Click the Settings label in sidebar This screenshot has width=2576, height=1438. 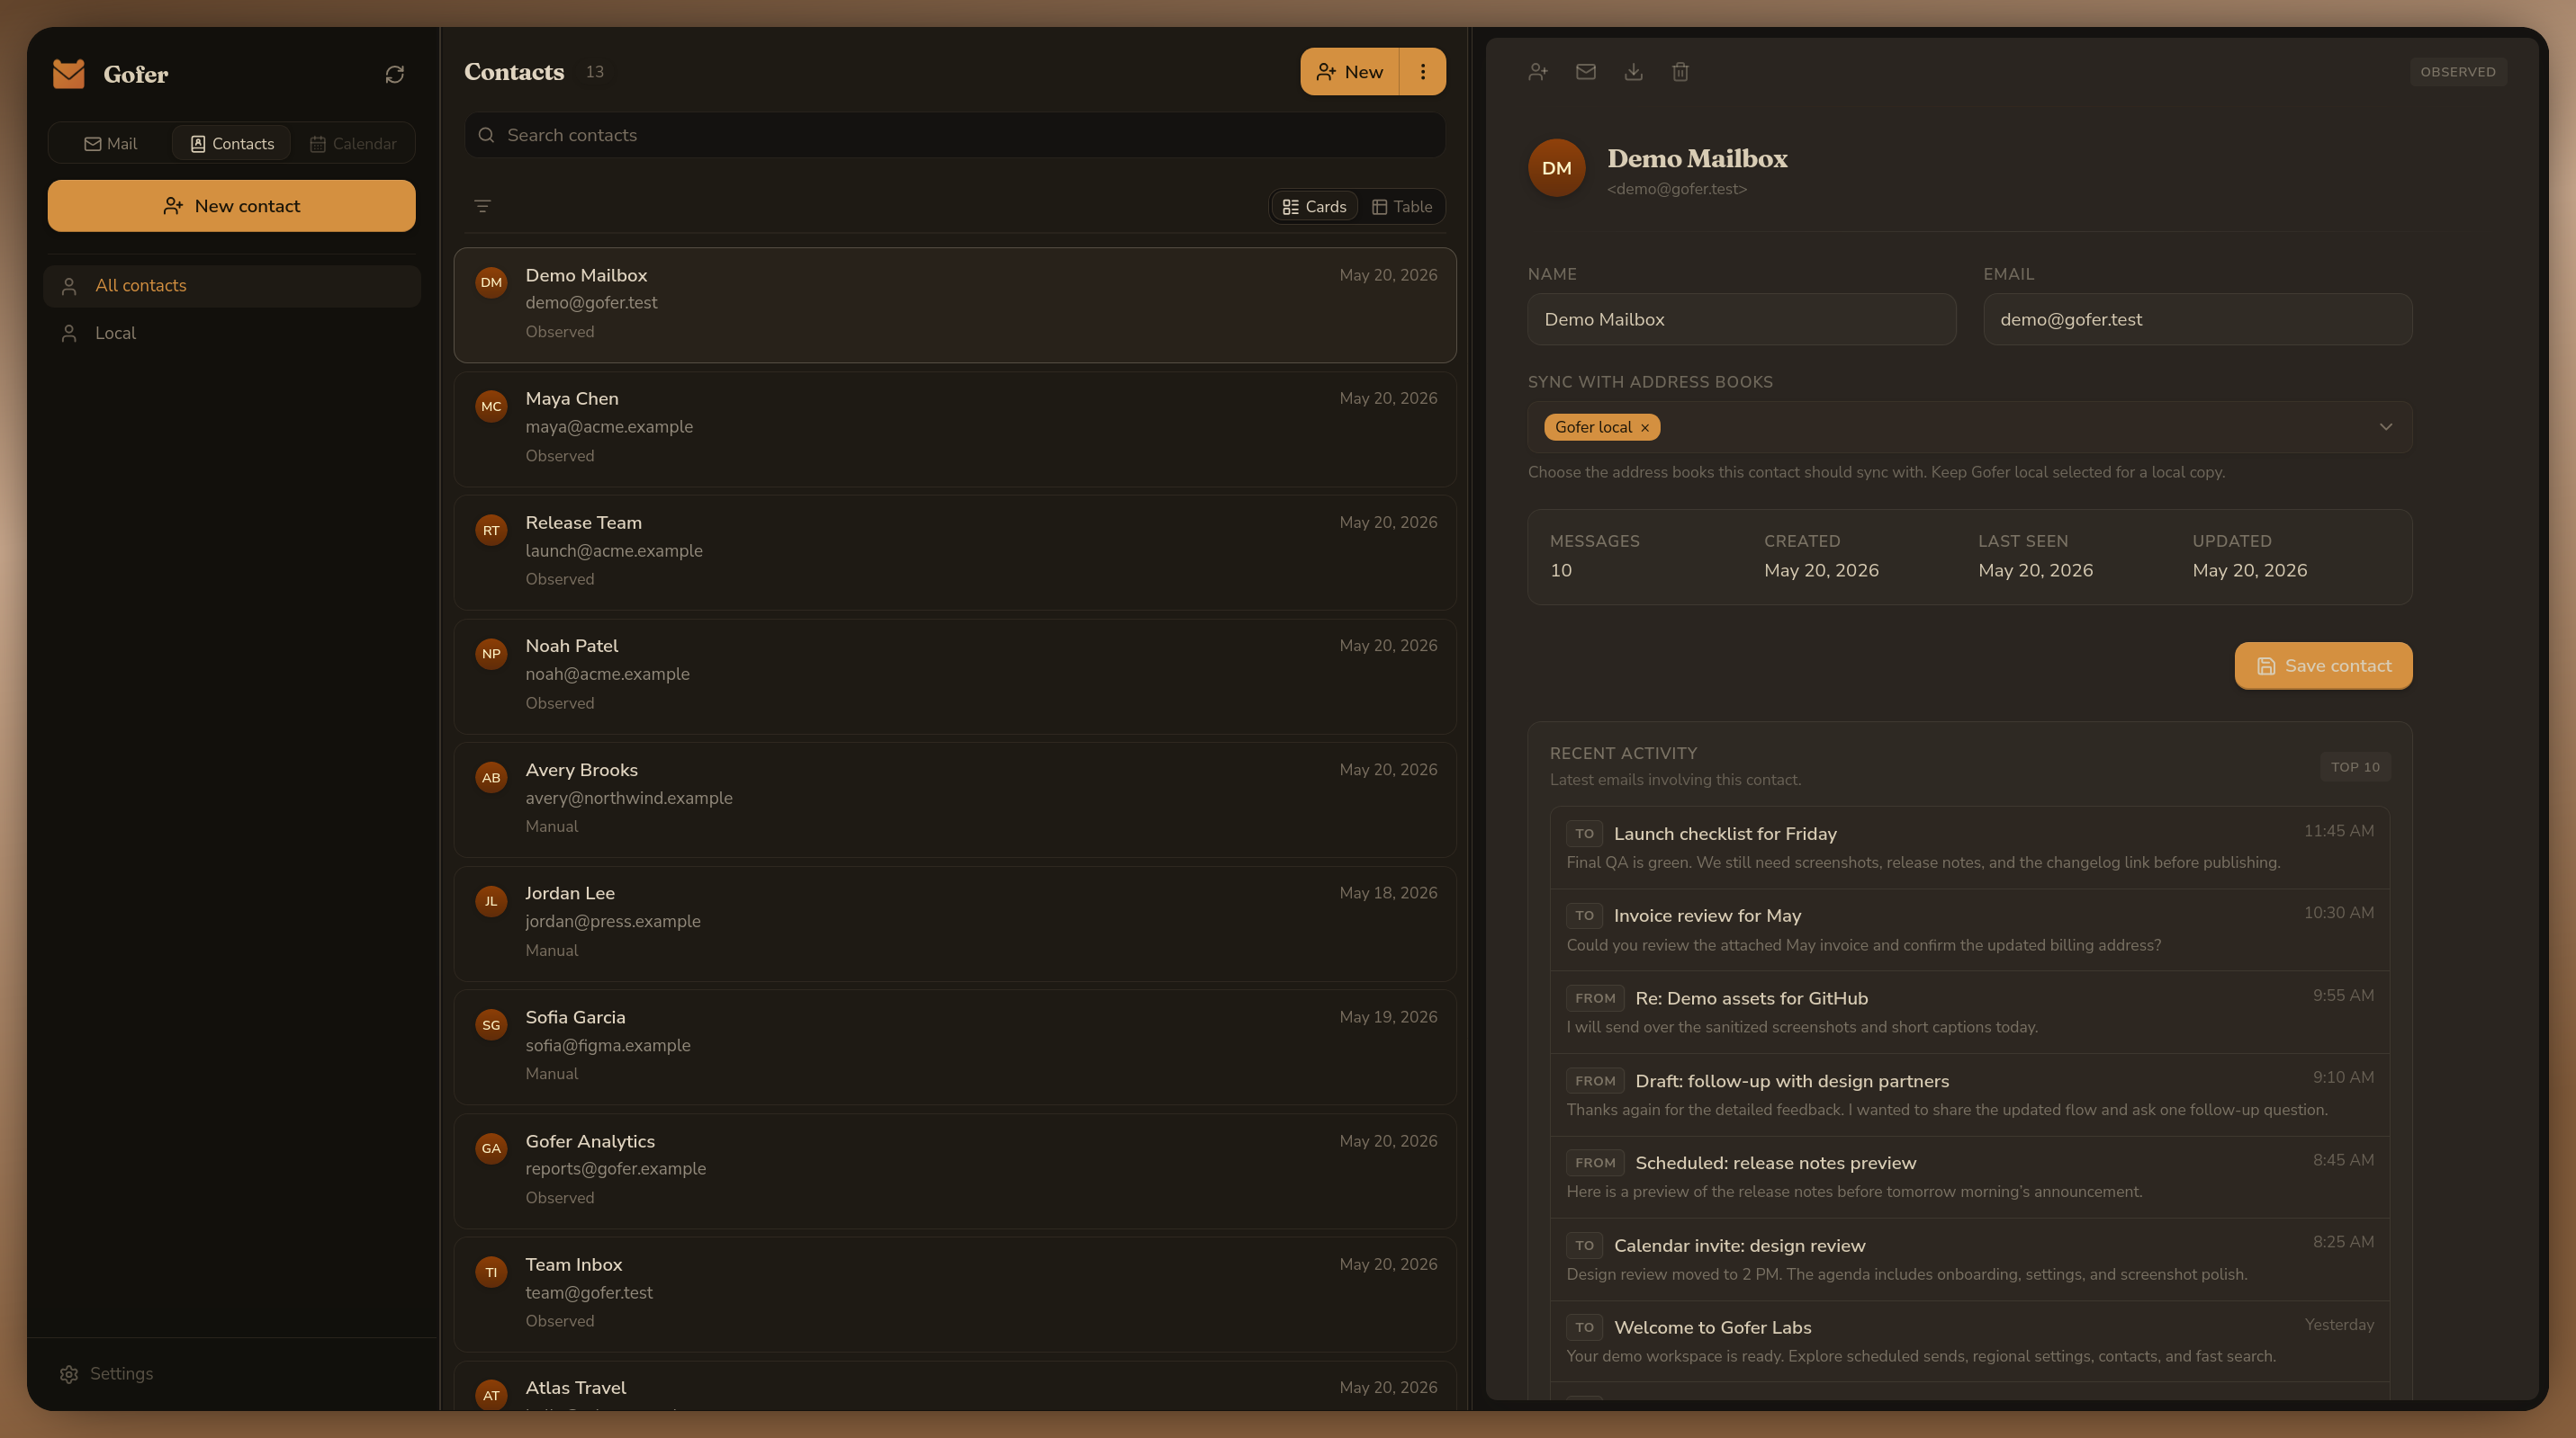(121, 1373)
